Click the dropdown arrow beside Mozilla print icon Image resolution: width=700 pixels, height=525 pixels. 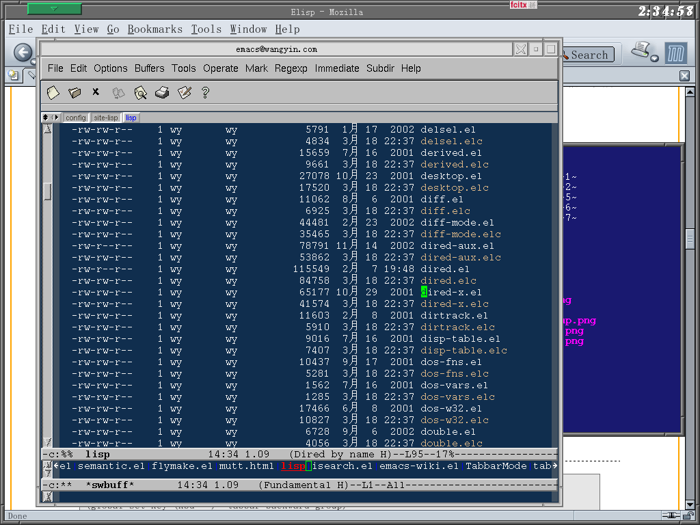[655, 59]
